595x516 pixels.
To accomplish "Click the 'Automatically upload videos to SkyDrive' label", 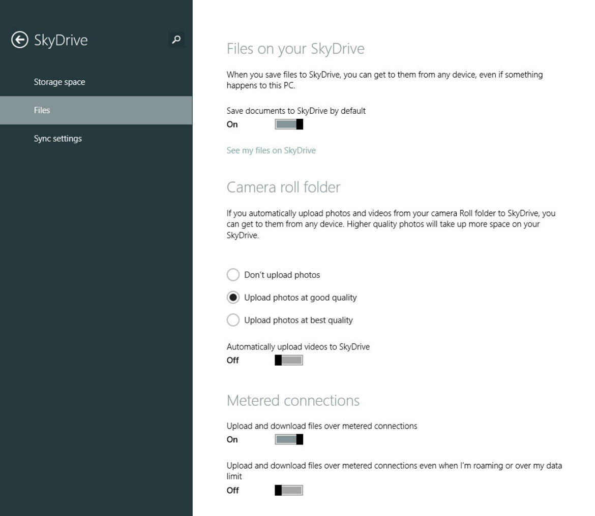I will (x=298, y=347).
